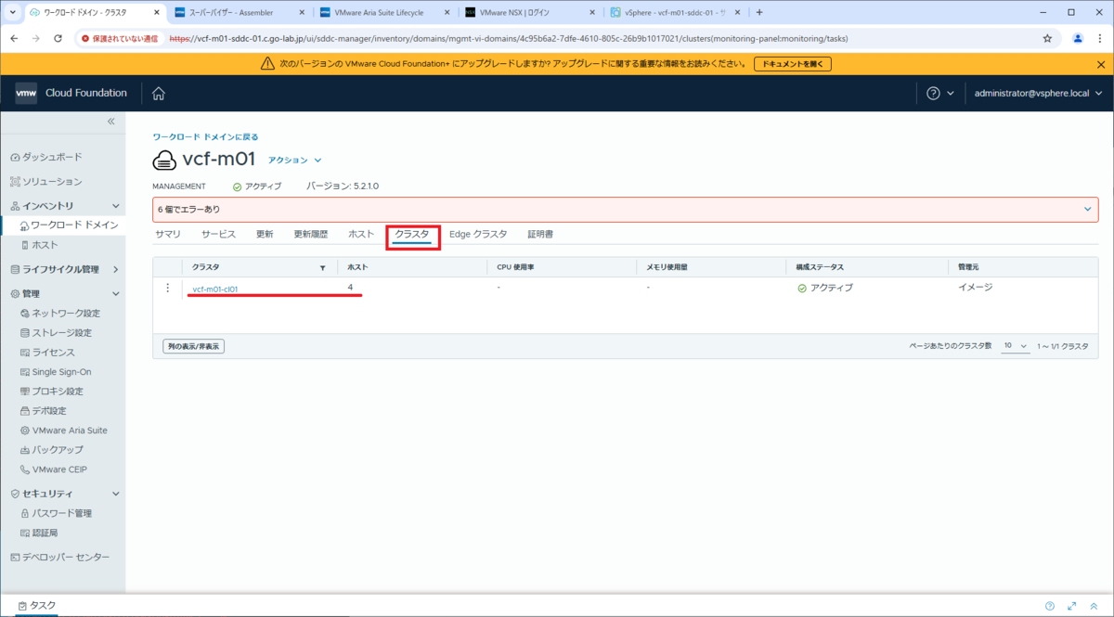
Task: Click ワークロード ドメインに戻る link
Action: pos(205,136)
